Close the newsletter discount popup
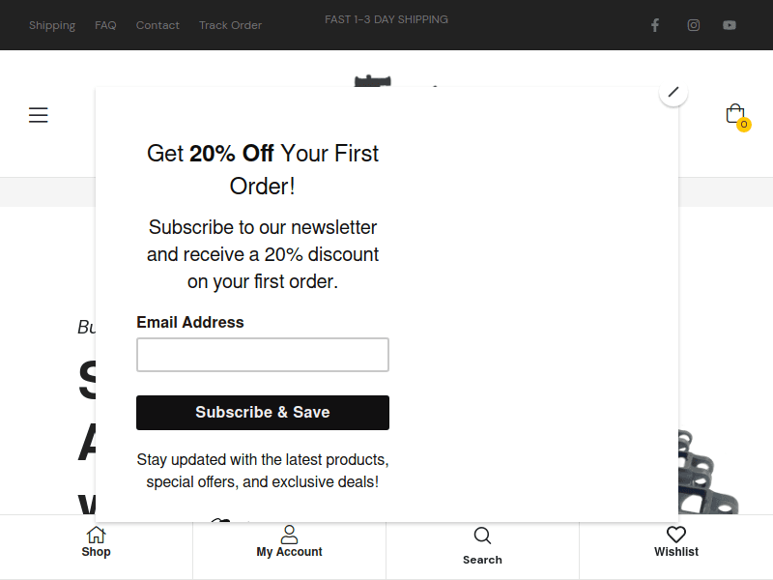 point(673,92)
